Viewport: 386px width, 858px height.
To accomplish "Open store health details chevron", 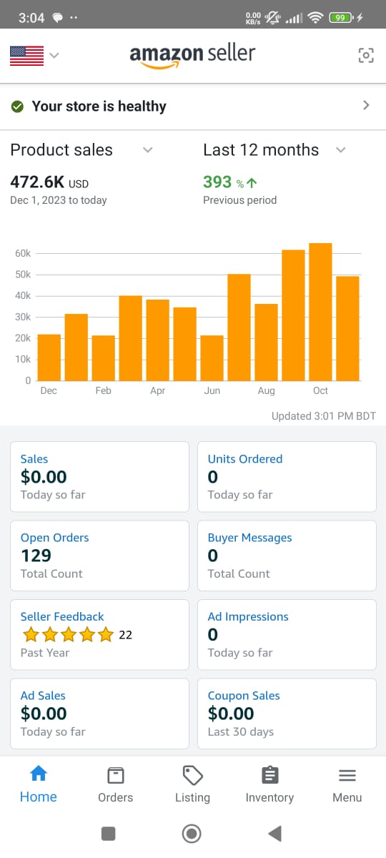I will pos(366,106).
